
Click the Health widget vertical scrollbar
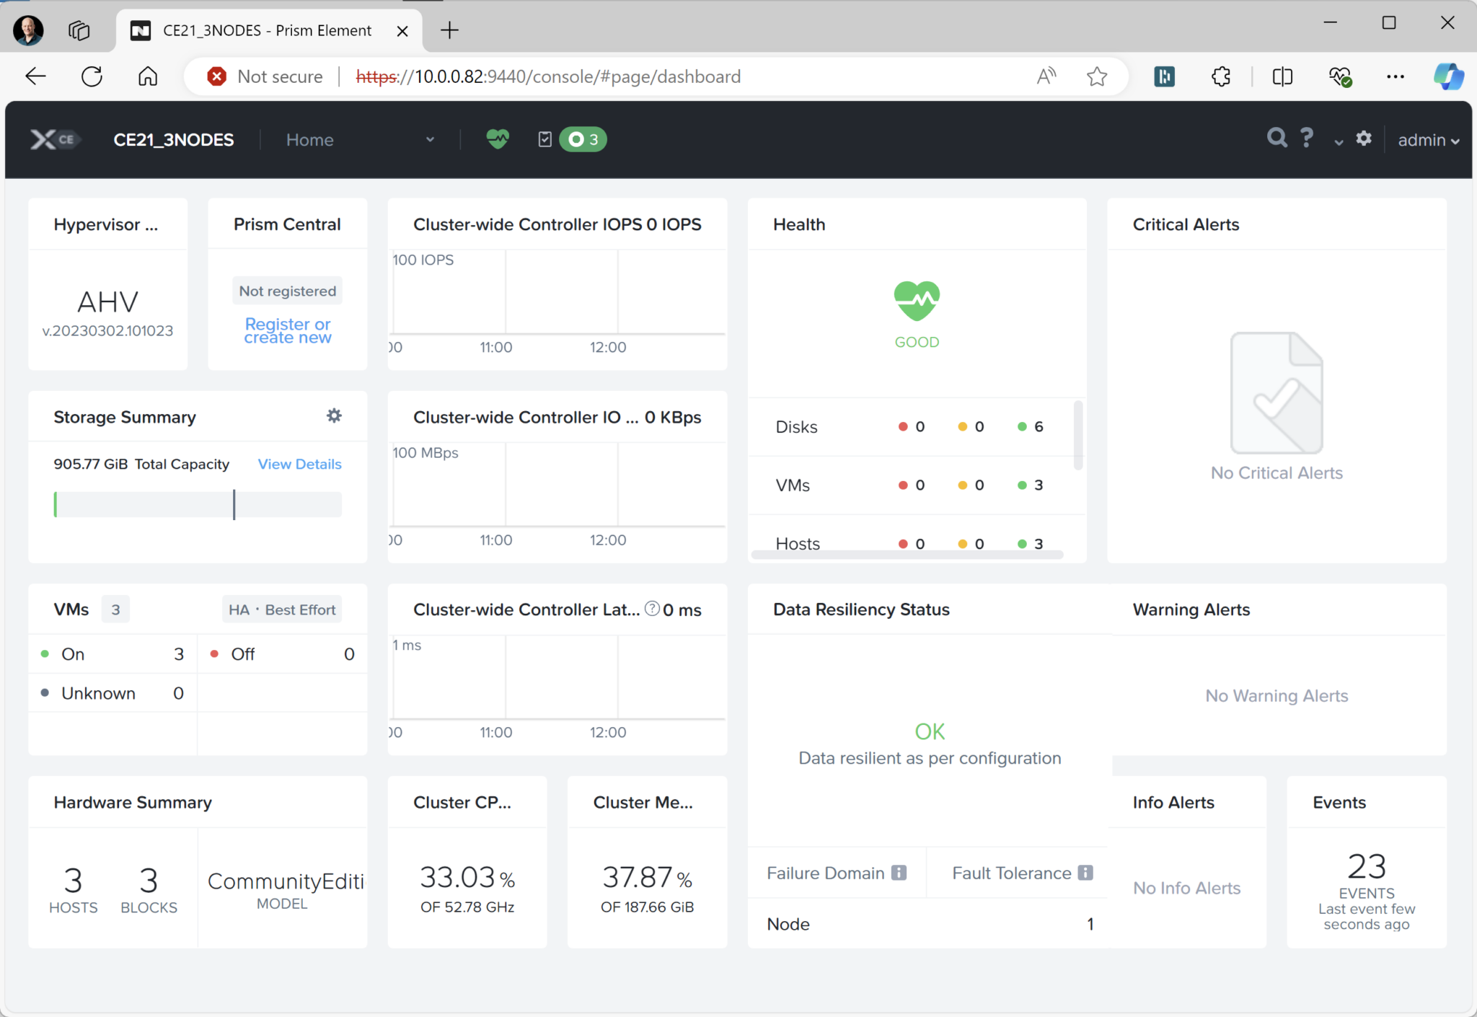1078,436
